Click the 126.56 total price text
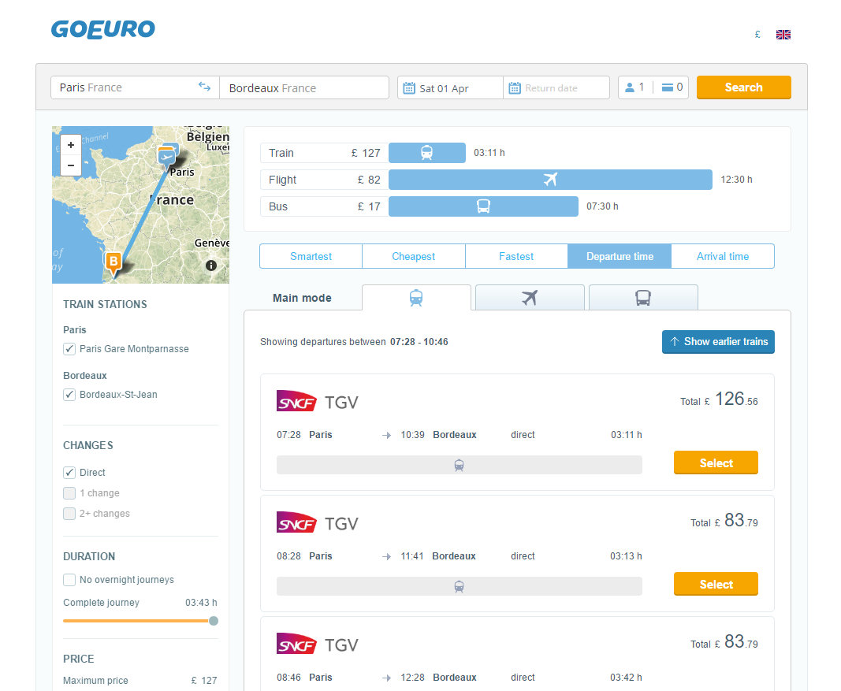 [x=736, y=399]
